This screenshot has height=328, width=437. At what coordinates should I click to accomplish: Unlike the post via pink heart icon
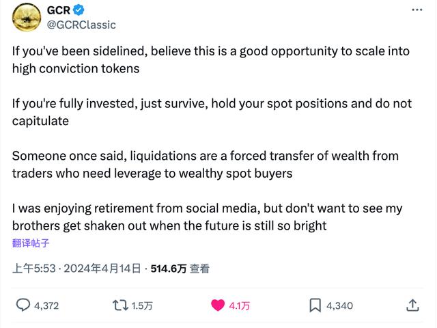click(x=218, y=305)
